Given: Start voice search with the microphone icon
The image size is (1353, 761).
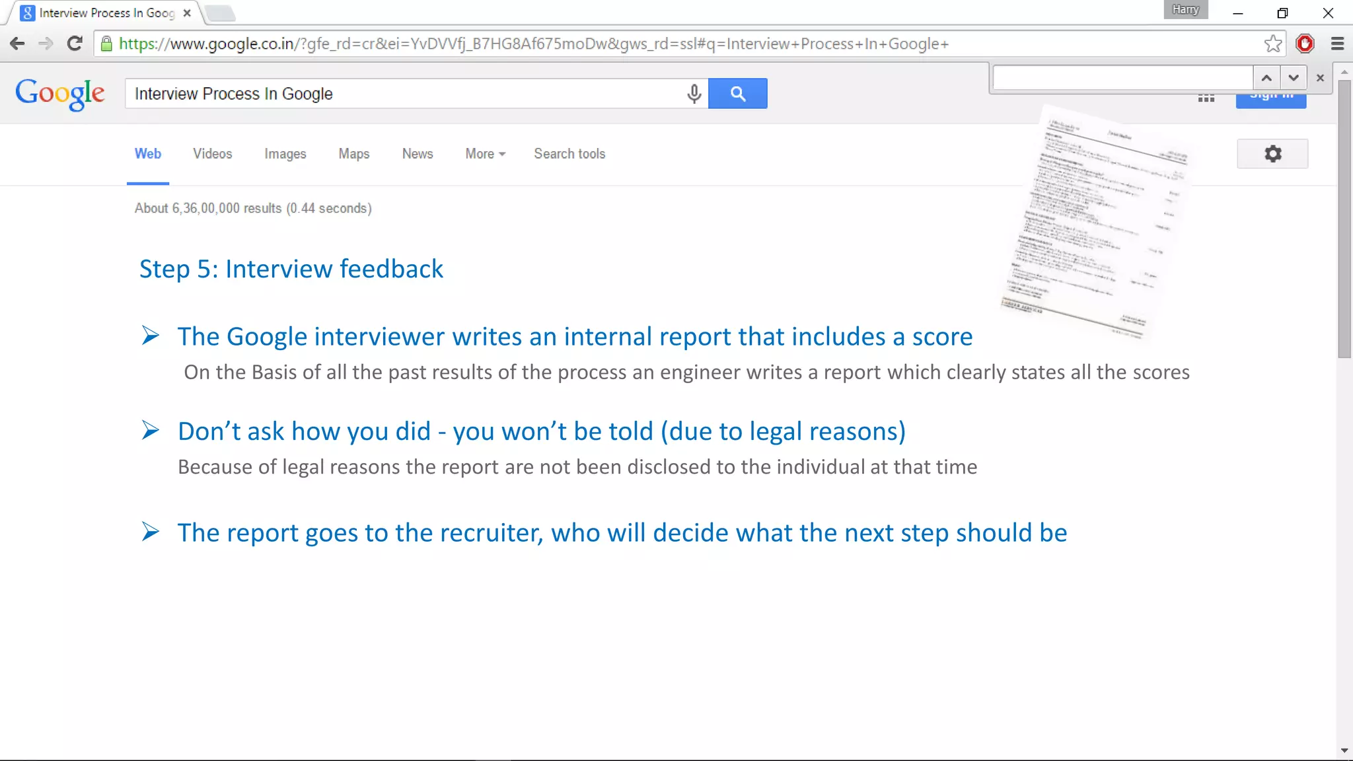Looking at the screenshot, I should point(694,94).
